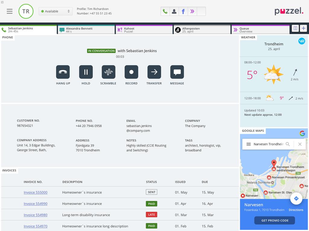Viewport: 309px width, 231px height.
Task: Click the Trondheim weather title
Action: point(274,44)
